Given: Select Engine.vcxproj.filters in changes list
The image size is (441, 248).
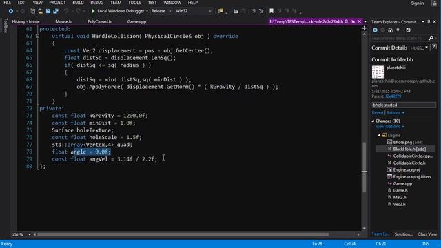Looking at the screenshot, I should point(409,177).
